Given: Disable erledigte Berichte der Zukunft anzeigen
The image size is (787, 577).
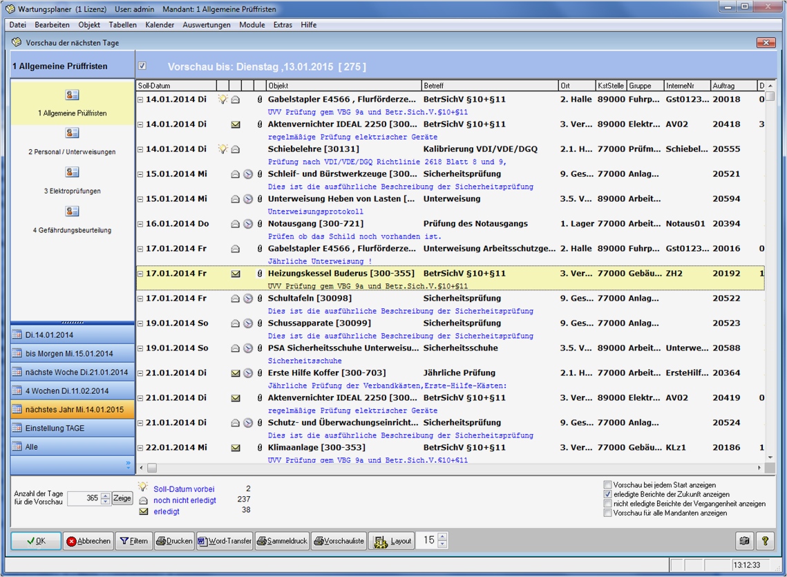Looking at the screenshot, I should coord(606,494).
